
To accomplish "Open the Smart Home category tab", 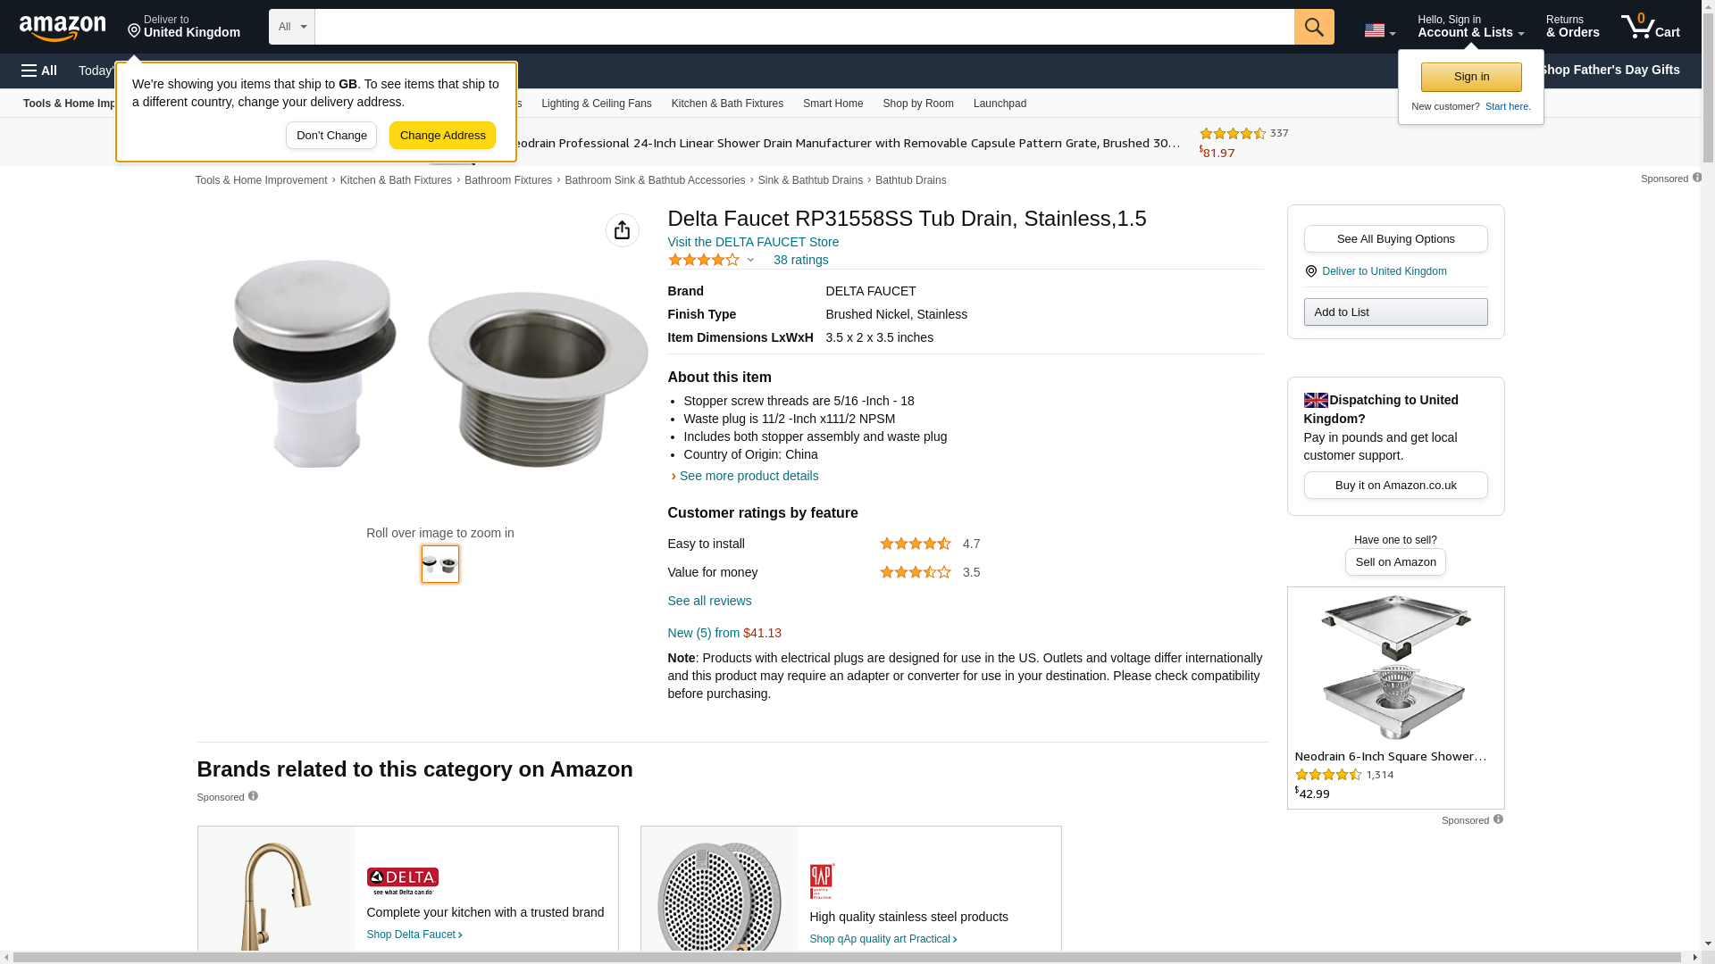I will pyautogui.click(x=832, y=104).
